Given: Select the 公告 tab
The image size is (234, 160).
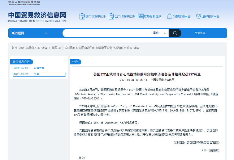Looking at the screenshot, I should click(75, 62).
